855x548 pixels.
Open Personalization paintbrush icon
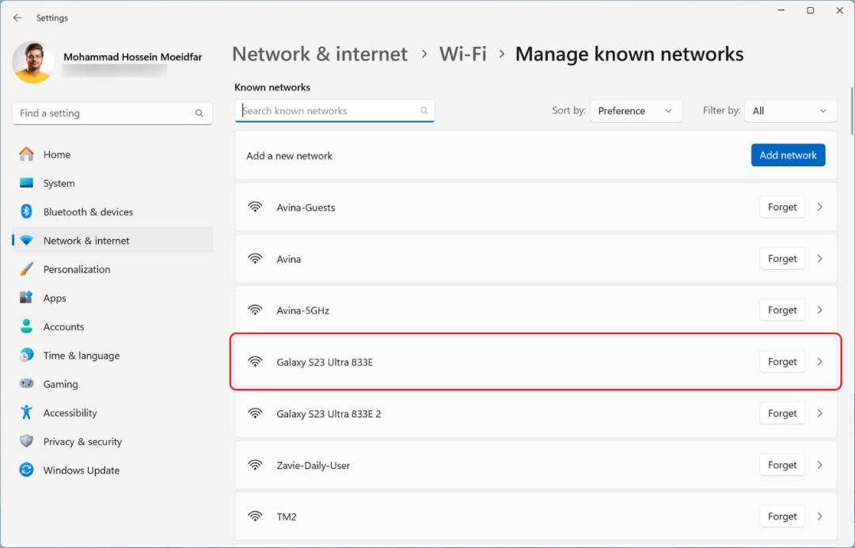coord(26,268)
